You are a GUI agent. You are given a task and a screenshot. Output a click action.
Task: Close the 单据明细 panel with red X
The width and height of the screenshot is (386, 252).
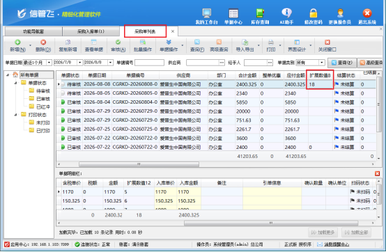(x=377, y=173)
